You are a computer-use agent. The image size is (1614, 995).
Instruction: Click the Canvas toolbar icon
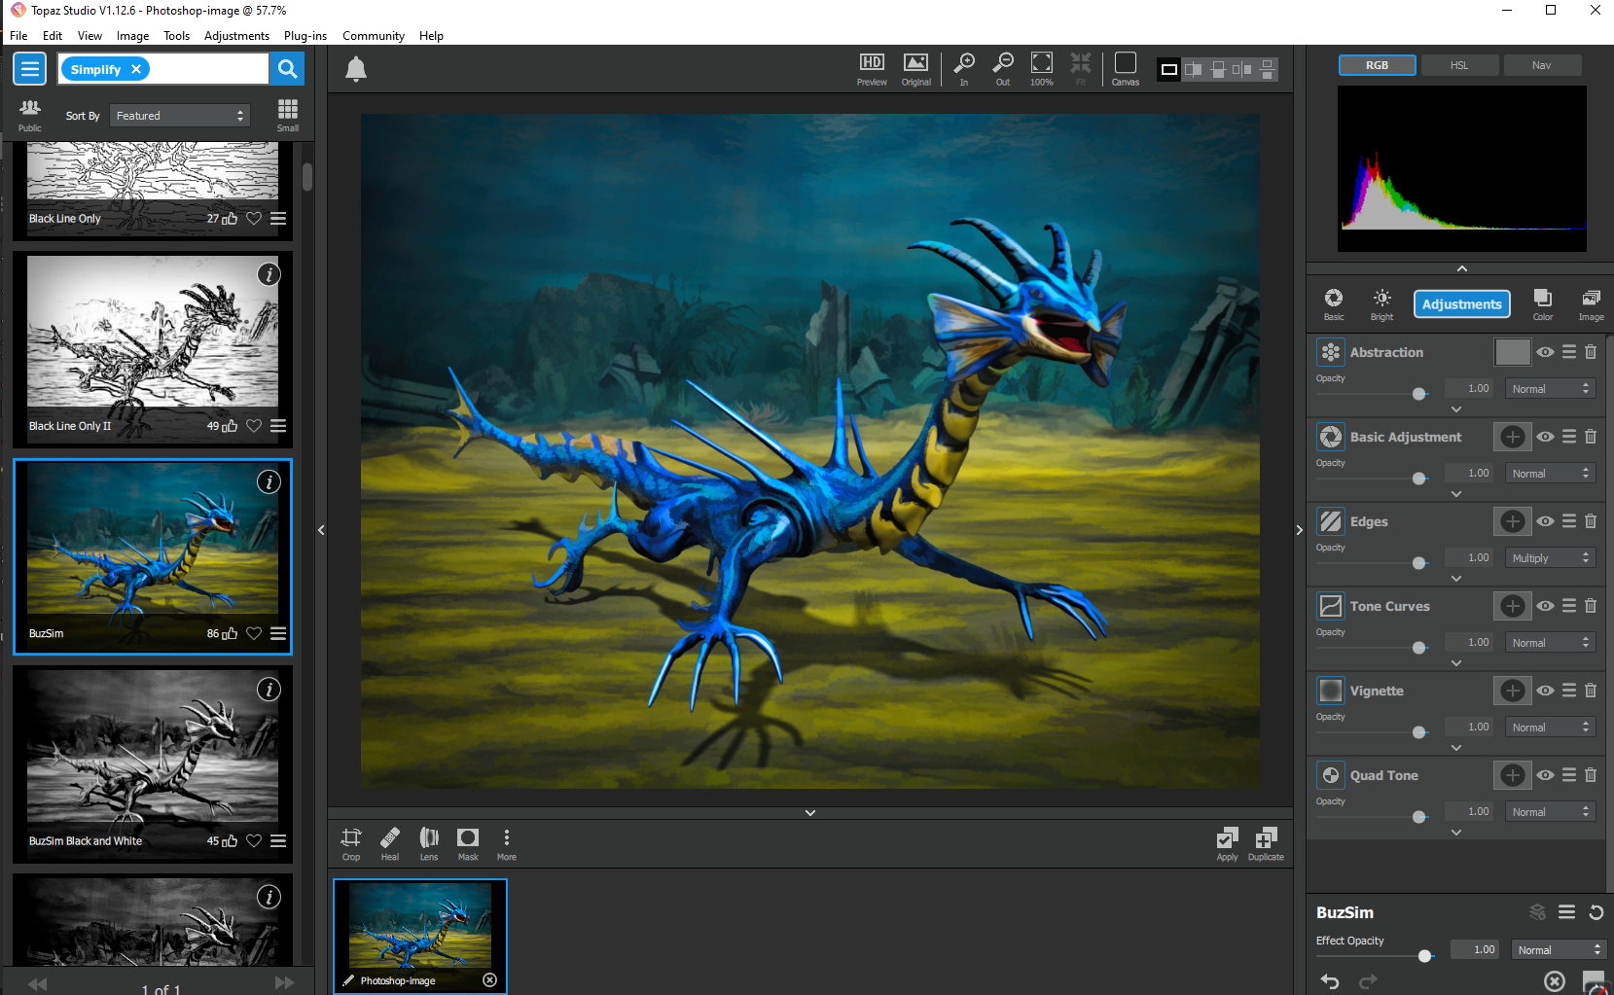click(1126, 69)
